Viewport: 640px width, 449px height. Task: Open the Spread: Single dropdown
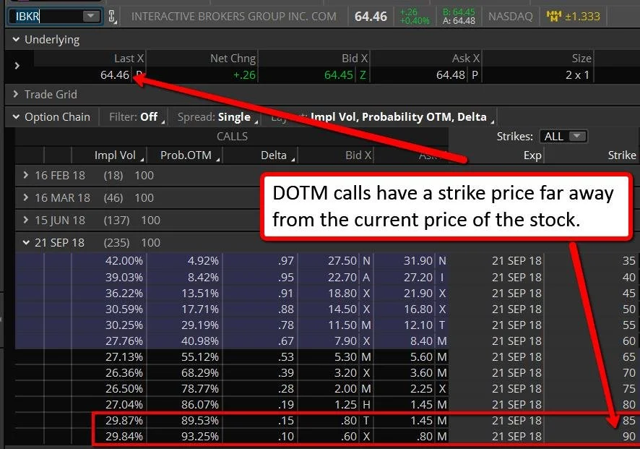click(x=218, y=117)
